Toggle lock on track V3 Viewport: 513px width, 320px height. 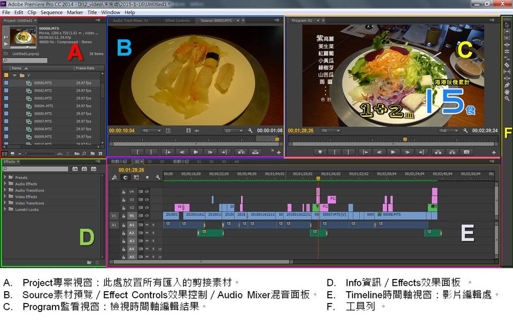click(123, 199)
